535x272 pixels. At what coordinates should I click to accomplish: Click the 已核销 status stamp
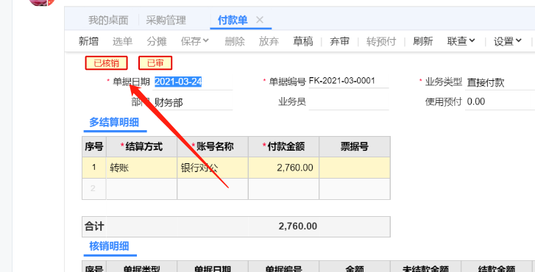point(107,63)
